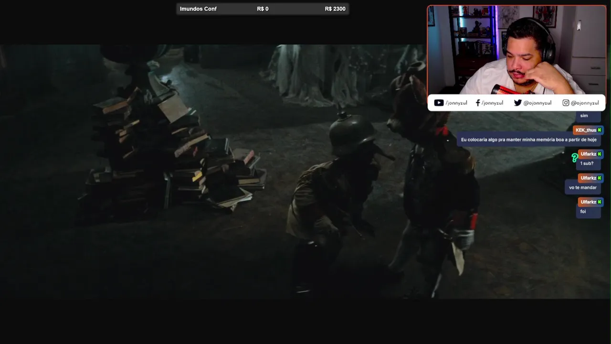Click the Kick badge beside KEK_thus
This screenshot has width=611, height=344.
[600, 130]
